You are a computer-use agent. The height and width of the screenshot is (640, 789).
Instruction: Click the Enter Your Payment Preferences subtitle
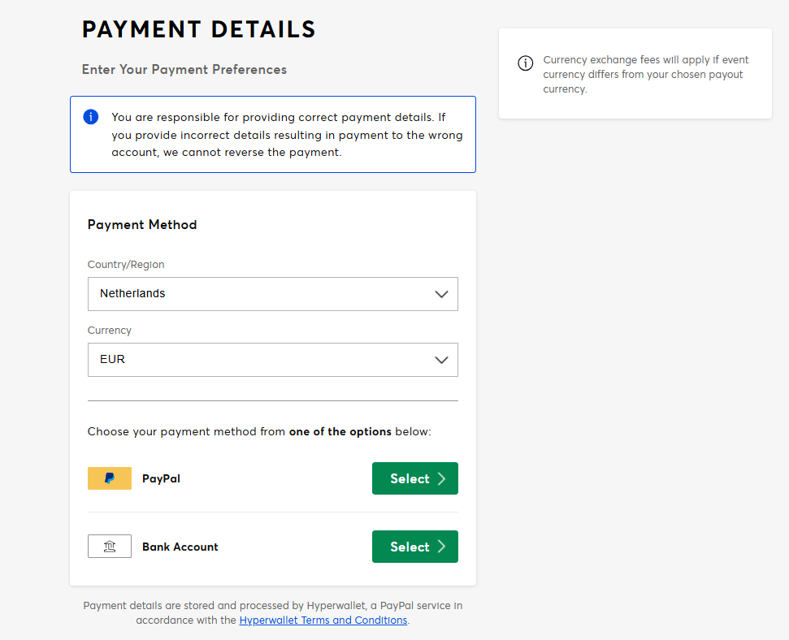tap(184, 70)
